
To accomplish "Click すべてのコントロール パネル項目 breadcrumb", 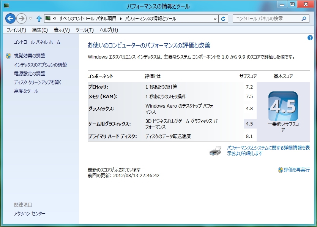I will coord(88,19).
